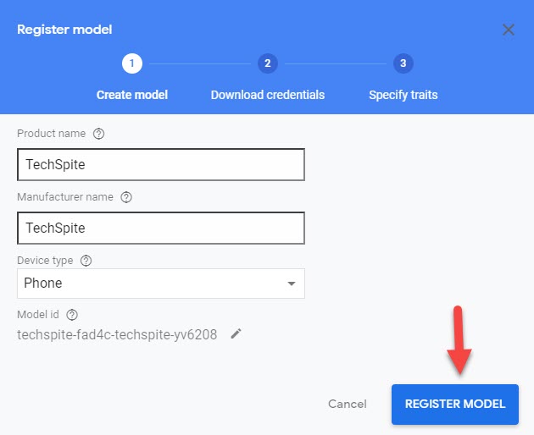The height and width of the screenshot is (435, 534).
Task: Click the help icon beside Manufacturer name
Action: point(126,197)
